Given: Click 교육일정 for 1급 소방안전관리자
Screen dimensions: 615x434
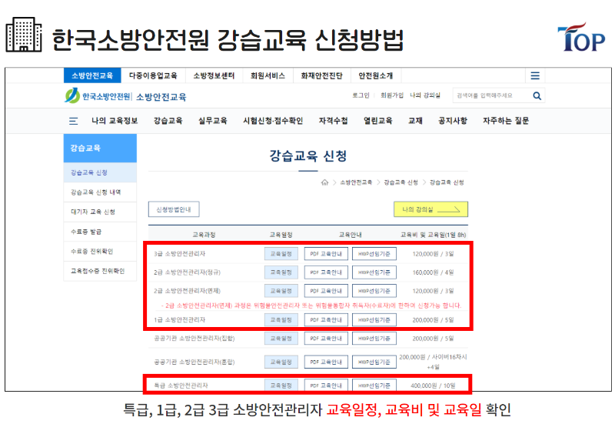Looking at the screenshot, I should [281, 319].
